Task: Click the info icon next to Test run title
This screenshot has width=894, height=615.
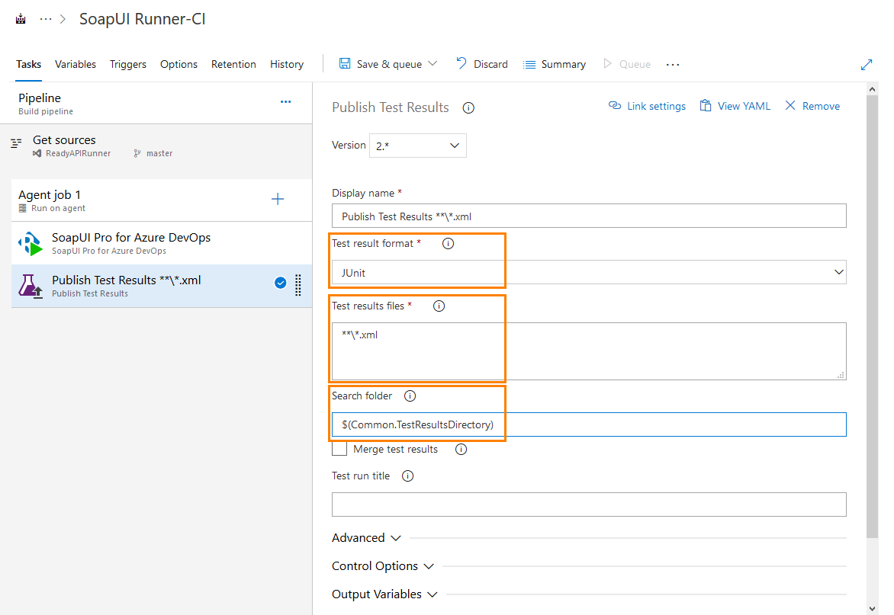Action: pyautogui.click(x=407, y=476)
